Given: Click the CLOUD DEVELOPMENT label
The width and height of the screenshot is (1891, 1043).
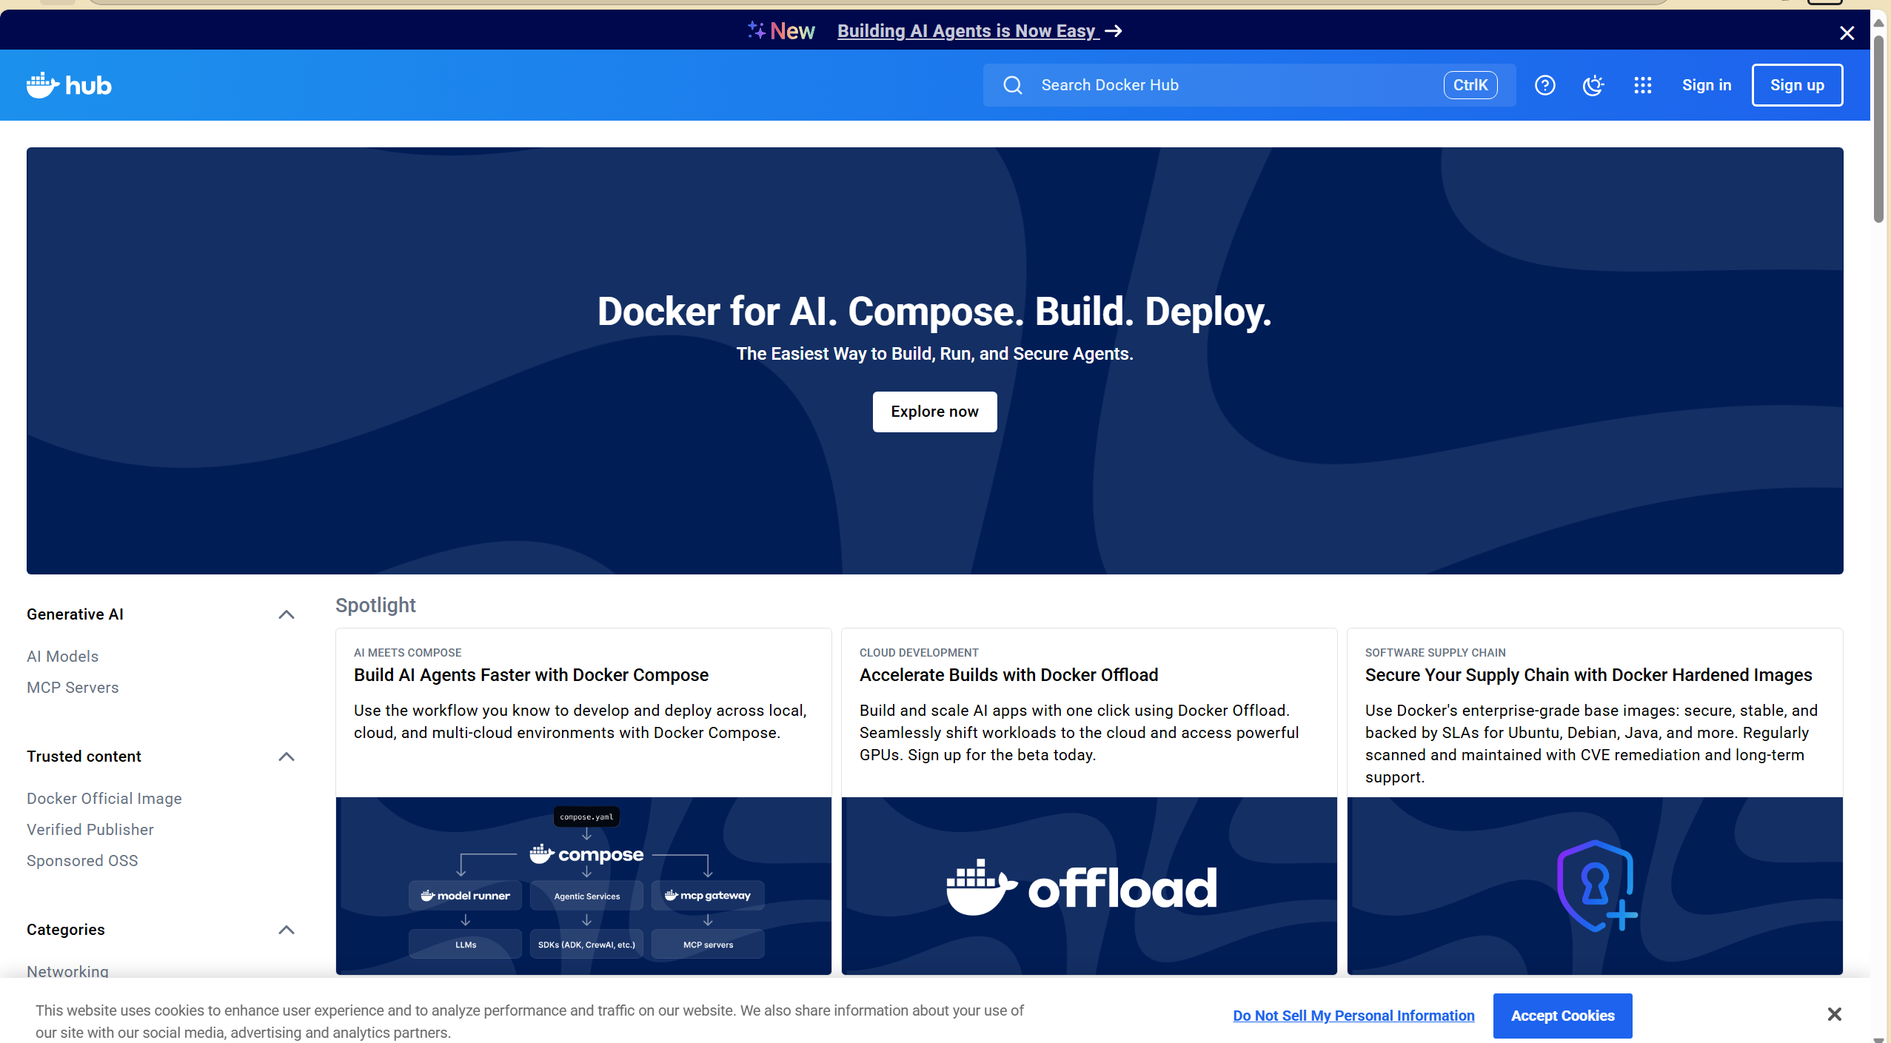Looking at the screenshot, I should [x=919, y=653].
